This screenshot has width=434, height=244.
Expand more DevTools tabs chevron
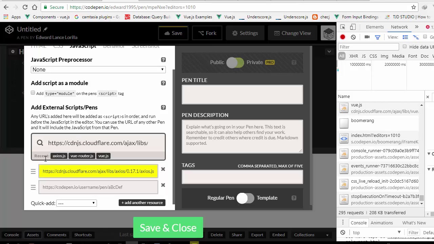pos(417,27)
